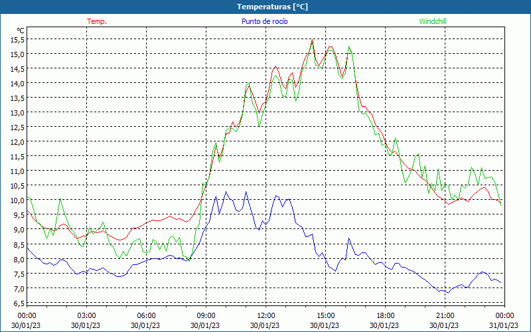
Task: Click the 13,5 value on the temperature axis
Action: point(18,98)
